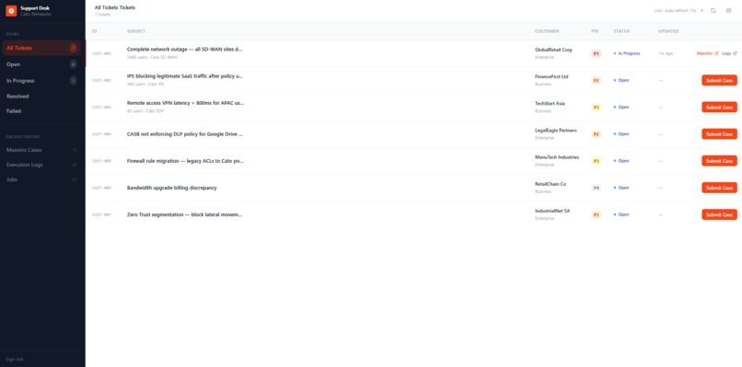This screenshot has width=742, height=367.
Task: Click the P2 priority badge for IndustrialNet SA
Action: click(597, 214)
